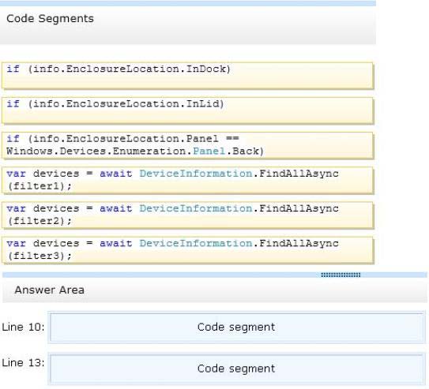Click DeviceInformation in the filter1 segment
429x389 pixels.
pos(196,174)
